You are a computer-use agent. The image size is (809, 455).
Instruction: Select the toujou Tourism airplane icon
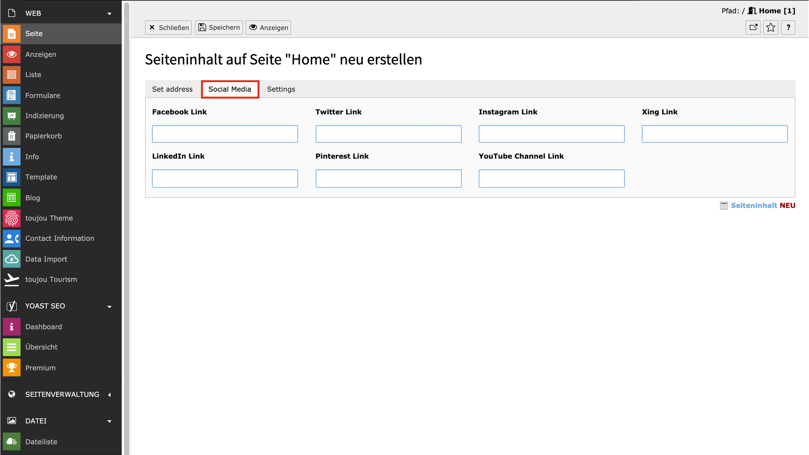point(11,279)
